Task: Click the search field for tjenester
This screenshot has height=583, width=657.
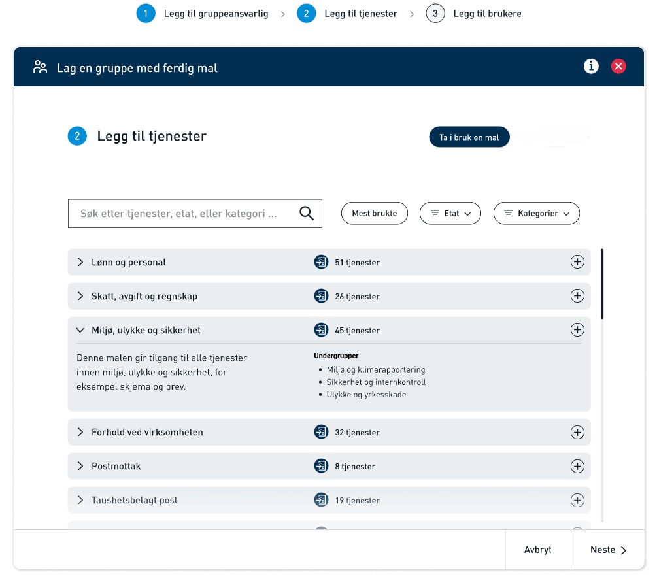Action: coord(183,213)
